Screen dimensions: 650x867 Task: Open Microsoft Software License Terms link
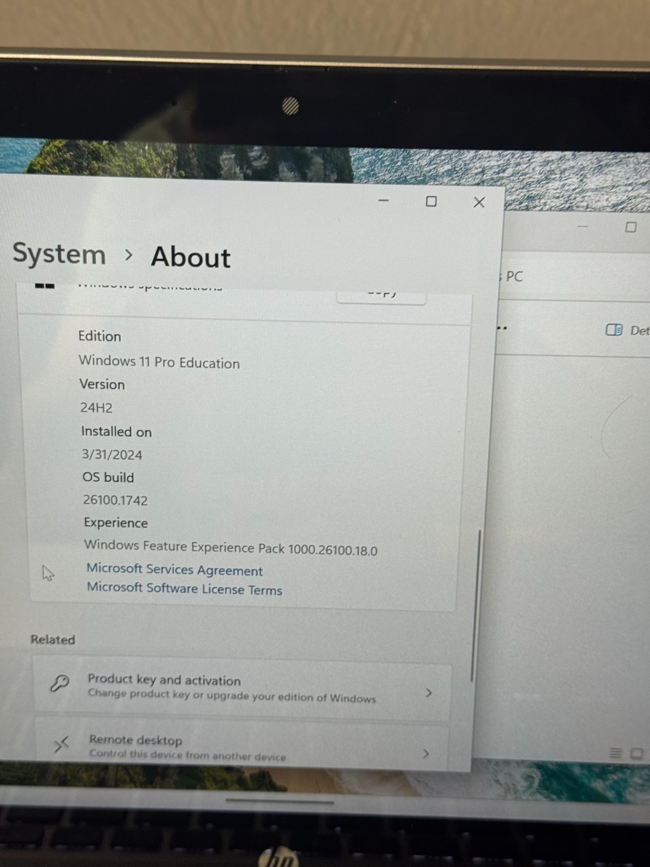click(185, 588)
